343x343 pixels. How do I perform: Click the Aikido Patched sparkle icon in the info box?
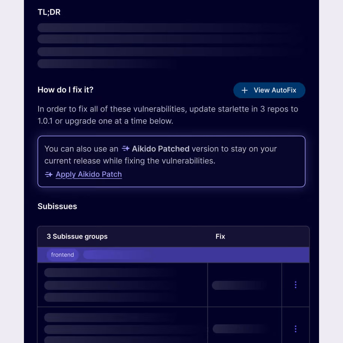126,149
